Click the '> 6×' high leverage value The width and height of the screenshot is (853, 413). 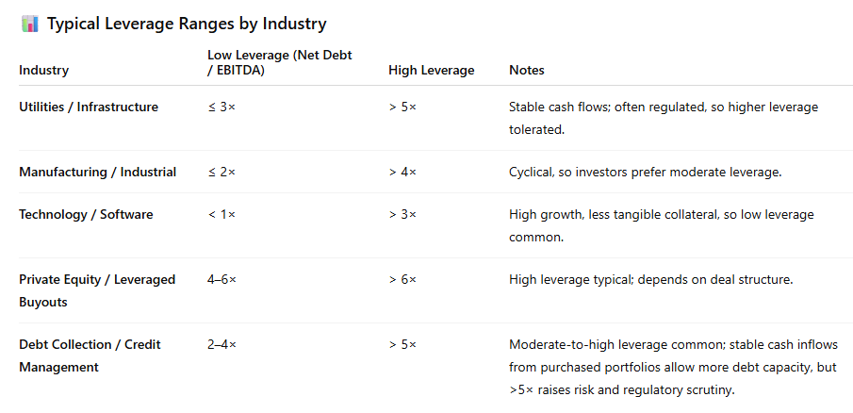402,280
